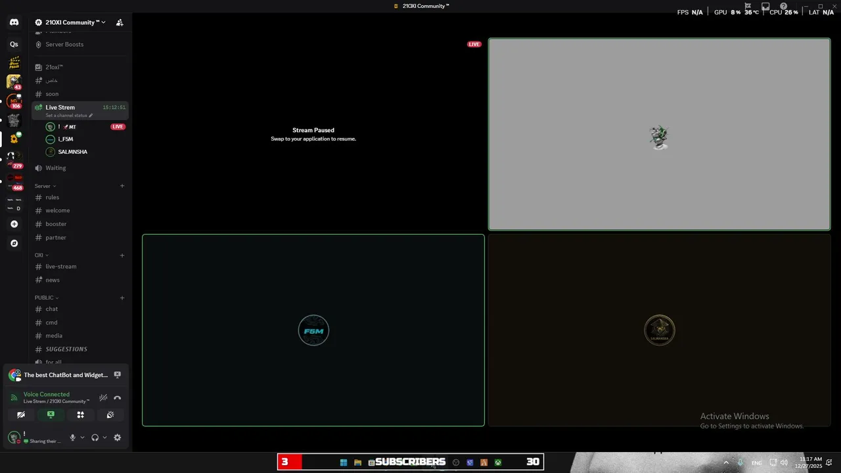Mute microphone in the user panel
Image resolution: width=841 pixels, height=473 pixels.
click(x=73, y=438)
